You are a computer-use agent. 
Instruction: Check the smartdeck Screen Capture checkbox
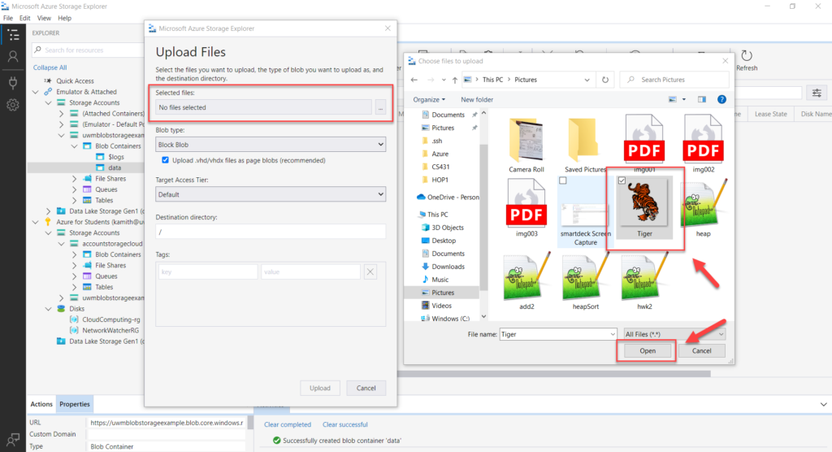pos(563,180)
